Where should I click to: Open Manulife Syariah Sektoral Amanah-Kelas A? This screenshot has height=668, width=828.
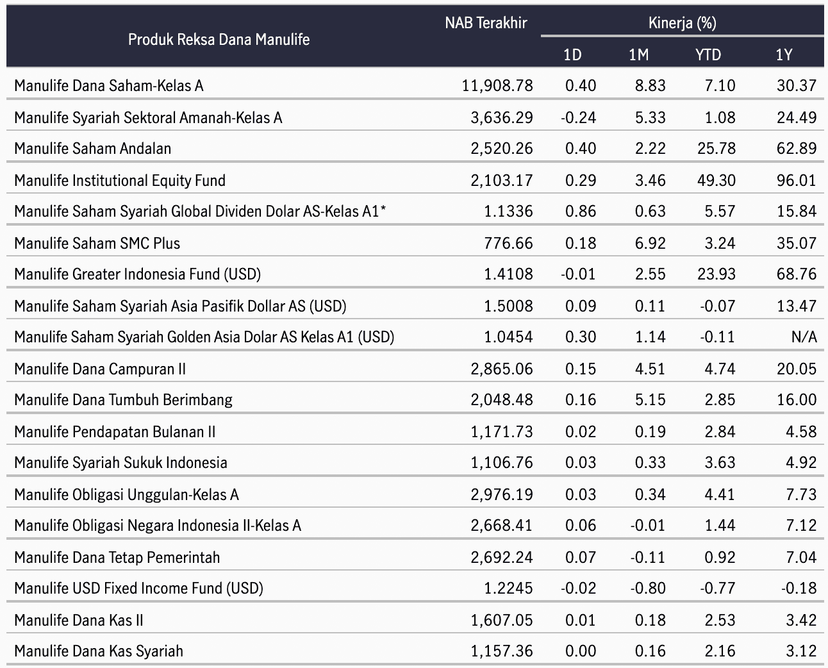pos(148,118)
